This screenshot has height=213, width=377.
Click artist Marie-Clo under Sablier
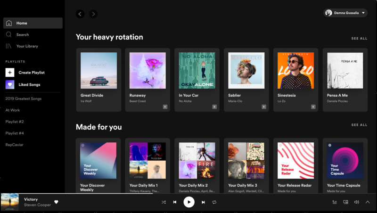pyautogui.click(x=235, y=101)
